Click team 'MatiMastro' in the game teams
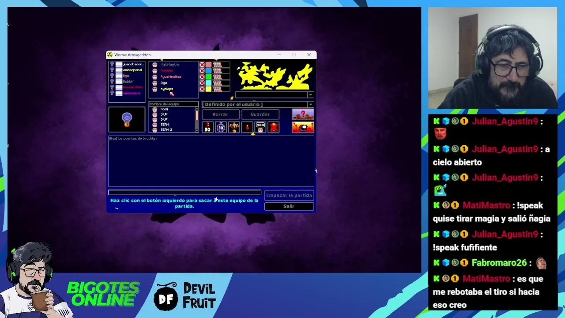The width and height of the screenshot is (565, 318). [170, 64]
